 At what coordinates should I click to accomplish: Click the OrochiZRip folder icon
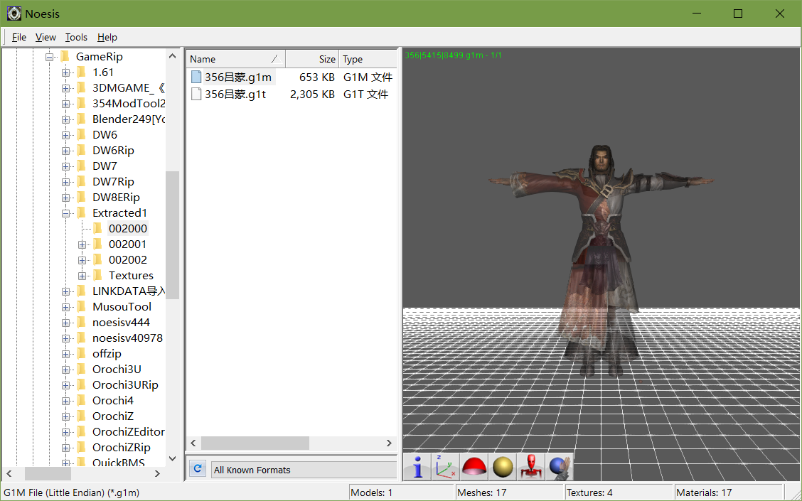pyautogui.click(x=81, y=448)
